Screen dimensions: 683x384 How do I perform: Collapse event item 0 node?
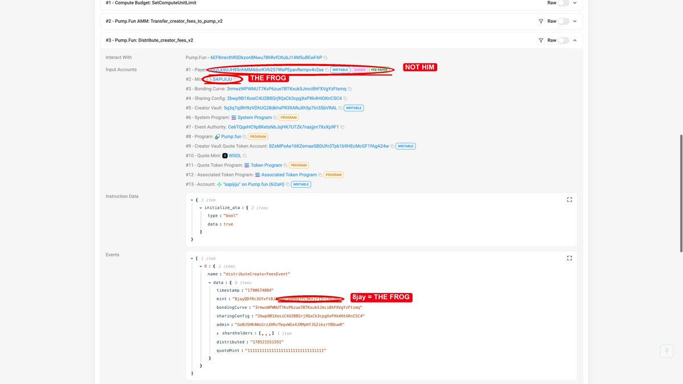coord(200,266)
